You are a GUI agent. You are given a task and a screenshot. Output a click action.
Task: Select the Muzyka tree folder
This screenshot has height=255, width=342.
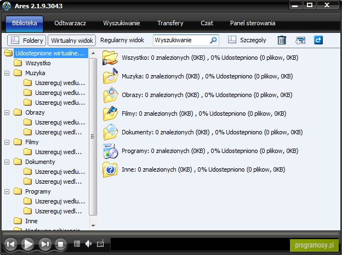click(35, 73)
